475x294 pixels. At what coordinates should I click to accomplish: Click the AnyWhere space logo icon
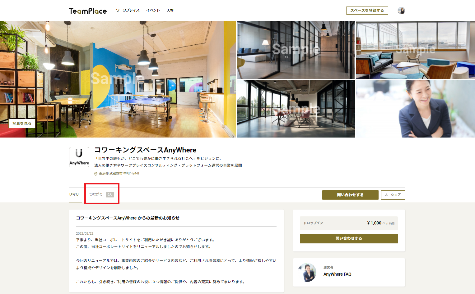tap(79, 157)
